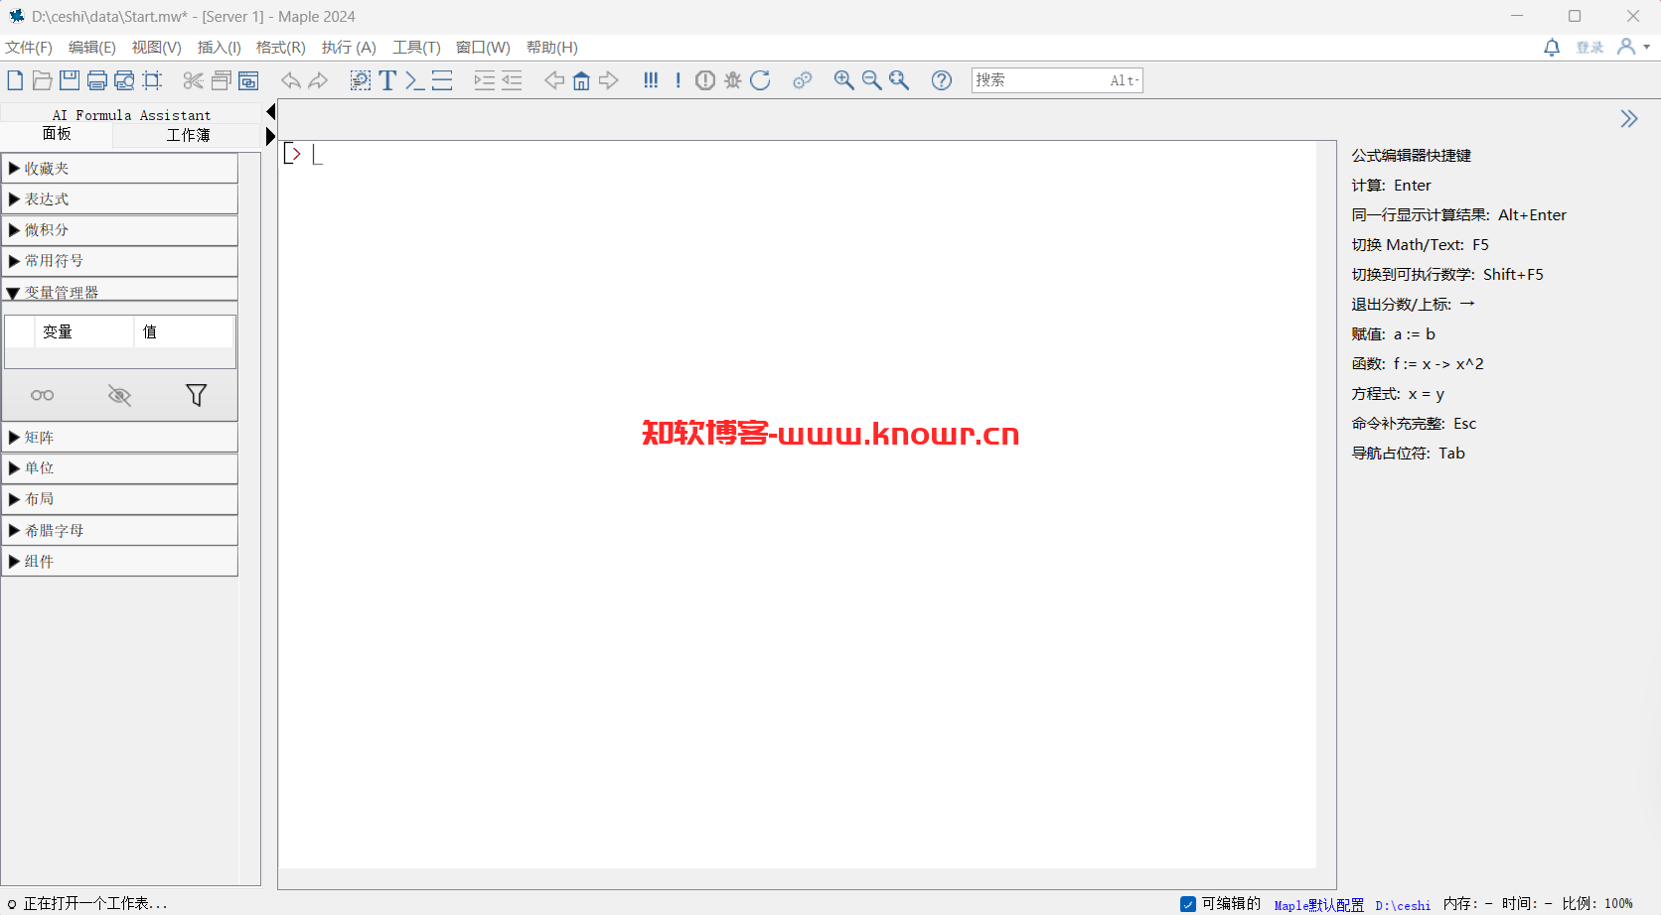
Task: Click the 登录 login link
Action: click(x=1589, y=48)
